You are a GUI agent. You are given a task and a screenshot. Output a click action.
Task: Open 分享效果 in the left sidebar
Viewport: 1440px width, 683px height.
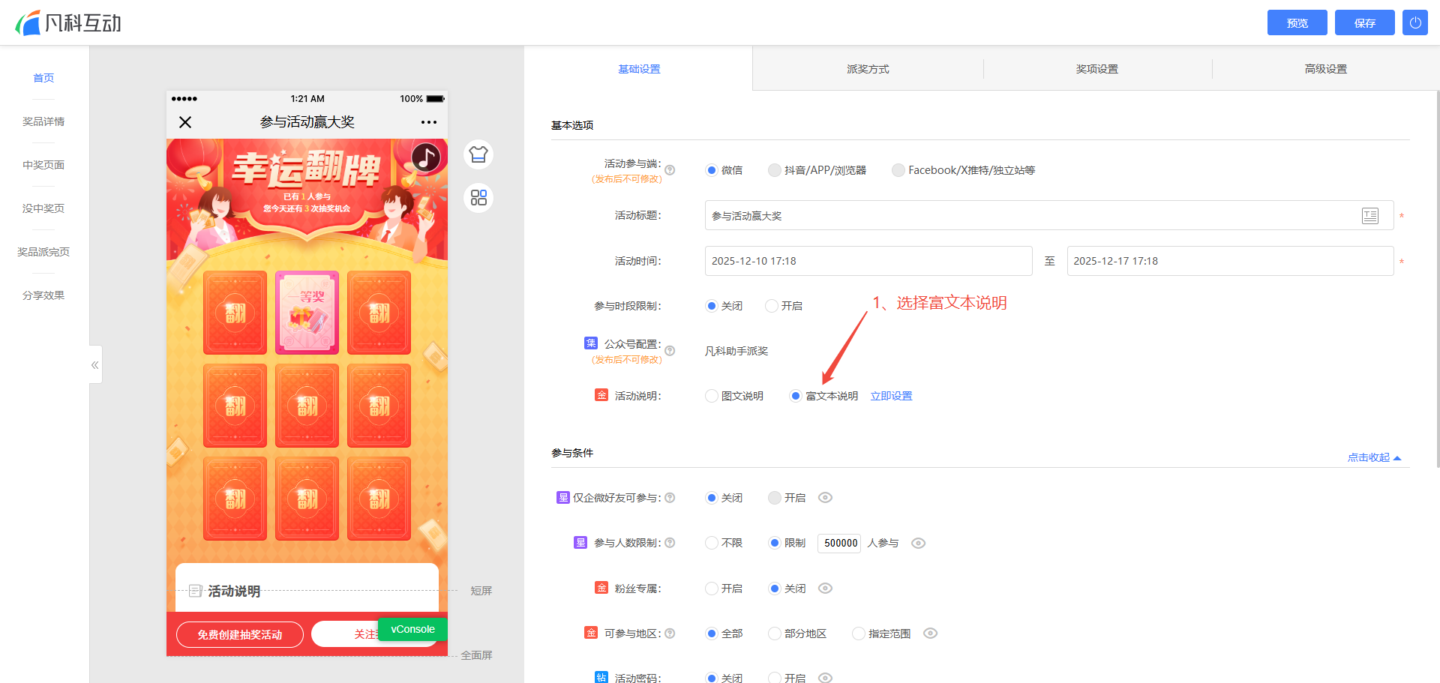click(x=43, y=295)
